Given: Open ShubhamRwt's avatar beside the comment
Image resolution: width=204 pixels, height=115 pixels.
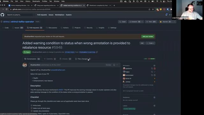Looking at the screenshot, I should click(x=25, y=65).
